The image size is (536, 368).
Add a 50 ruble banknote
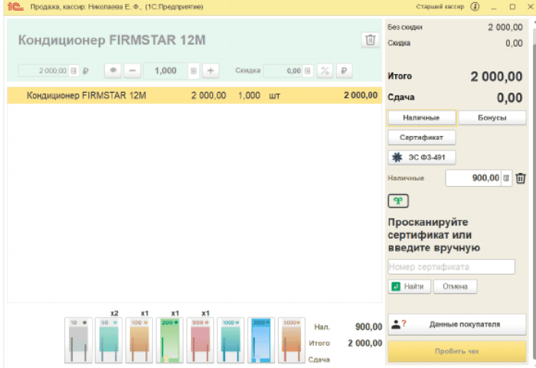click(x=109, y=340)
